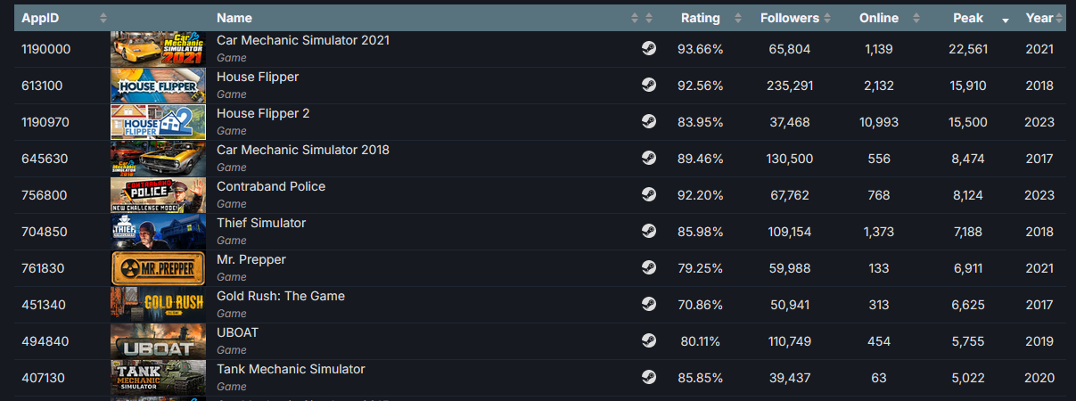
Task: Click Steam icon in Gold Rush: The Game row
Action: [x=649, y=305]
